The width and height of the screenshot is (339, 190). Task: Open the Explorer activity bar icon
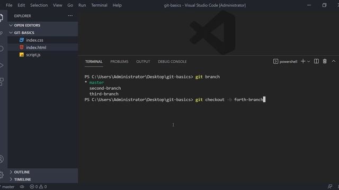coord(1,17)
